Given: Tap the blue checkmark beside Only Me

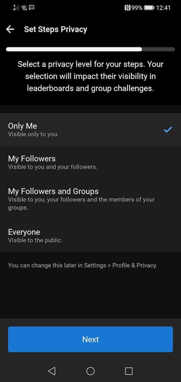Looking at the screenshot, I should (168, 130).
